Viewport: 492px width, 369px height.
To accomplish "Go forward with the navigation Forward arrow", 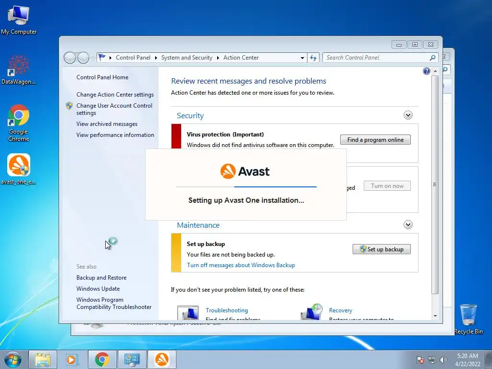I will pos(83,58).
